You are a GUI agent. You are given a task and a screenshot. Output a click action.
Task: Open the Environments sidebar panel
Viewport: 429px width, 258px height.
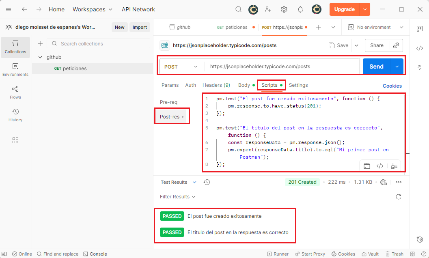[15, 69]
